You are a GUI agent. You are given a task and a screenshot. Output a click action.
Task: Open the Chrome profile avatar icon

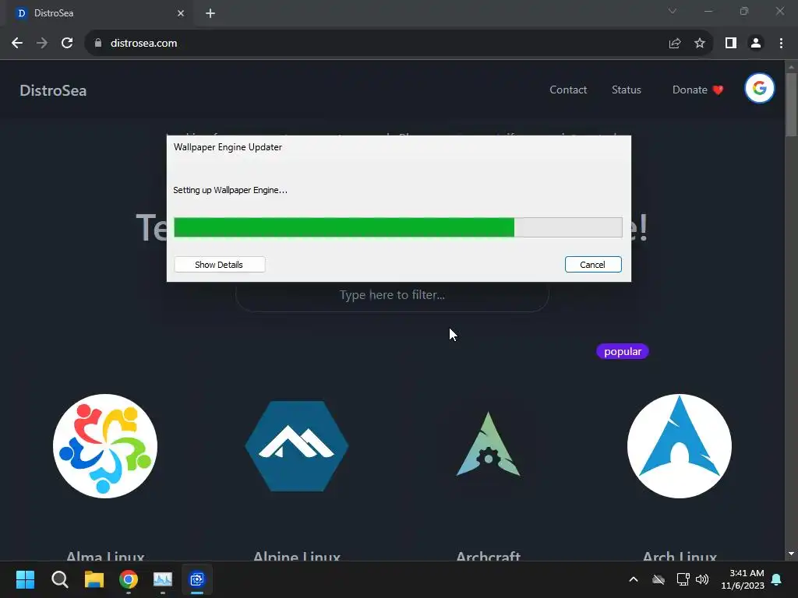[x=756, y=44]
